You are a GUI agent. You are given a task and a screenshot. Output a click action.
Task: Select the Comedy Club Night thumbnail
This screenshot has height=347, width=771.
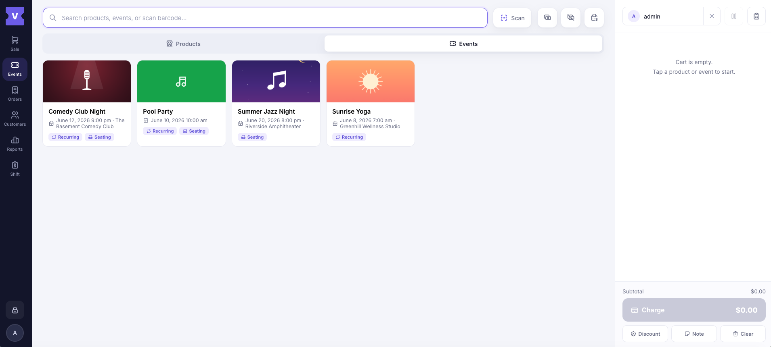(87, 81)
